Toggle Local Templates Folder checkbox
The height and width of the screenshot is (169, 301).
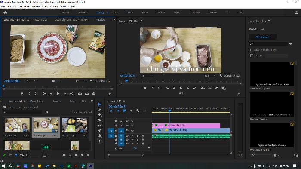point(252,50)
